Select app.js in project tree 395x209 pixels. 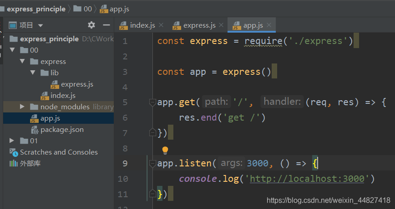[58, 118]
